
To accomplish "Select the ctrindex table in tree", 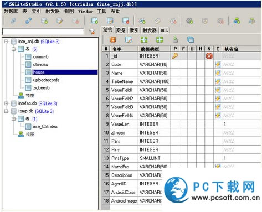I will tap(40, 65).
